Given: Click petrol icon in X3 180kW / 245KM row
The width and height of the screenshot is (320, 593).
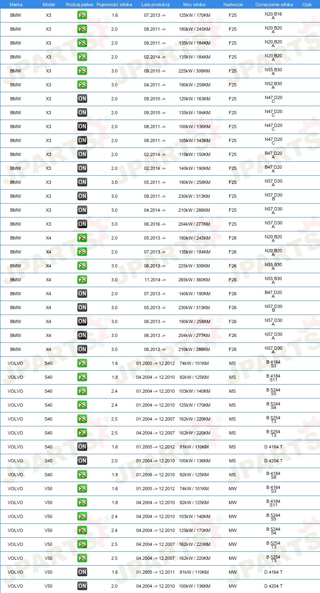Looking at the screenshot, I should pyautogui.click(x=82, y=29).
